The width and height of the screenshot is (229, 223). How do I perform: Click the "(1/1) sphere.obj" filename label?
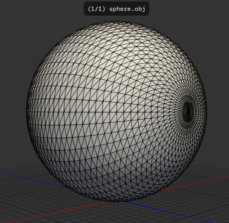click(117, 9)
